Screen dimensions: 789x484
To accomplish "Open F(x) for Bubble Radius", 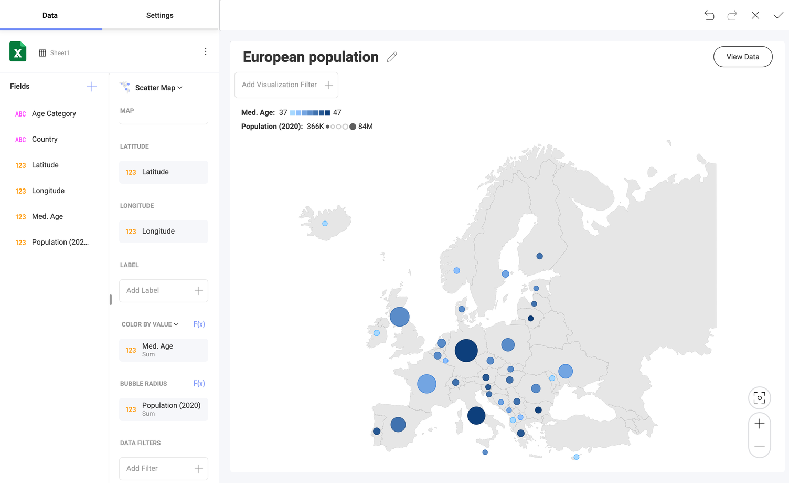I will [199, 384].
